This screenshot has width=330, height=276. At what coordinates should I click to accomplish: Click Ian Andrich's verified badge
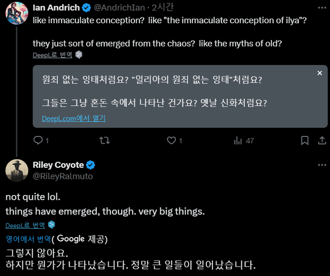coord(87,8)
